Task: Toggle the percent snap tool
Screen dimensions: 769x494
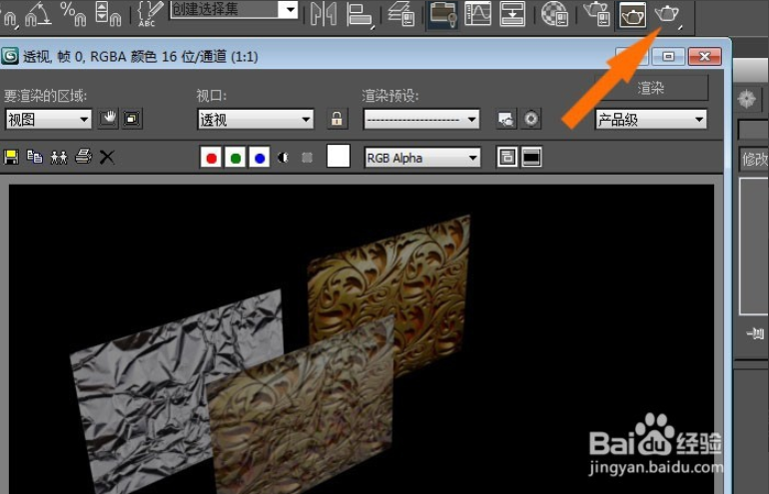Action: (73, 13)
